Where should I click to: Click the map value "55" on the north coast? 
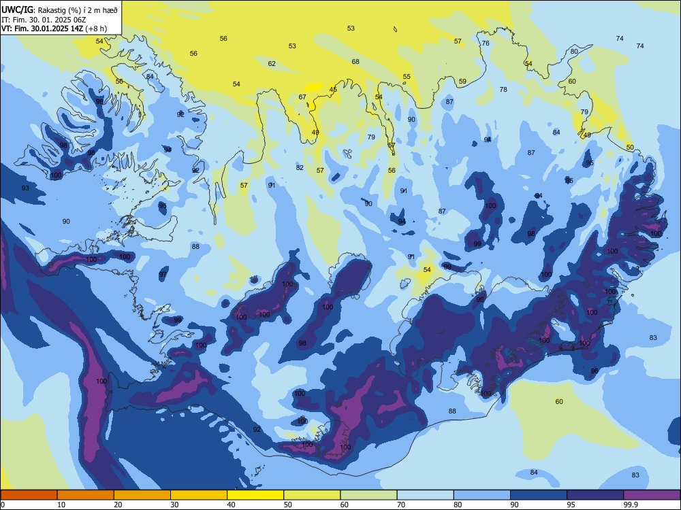pos(407,77)
